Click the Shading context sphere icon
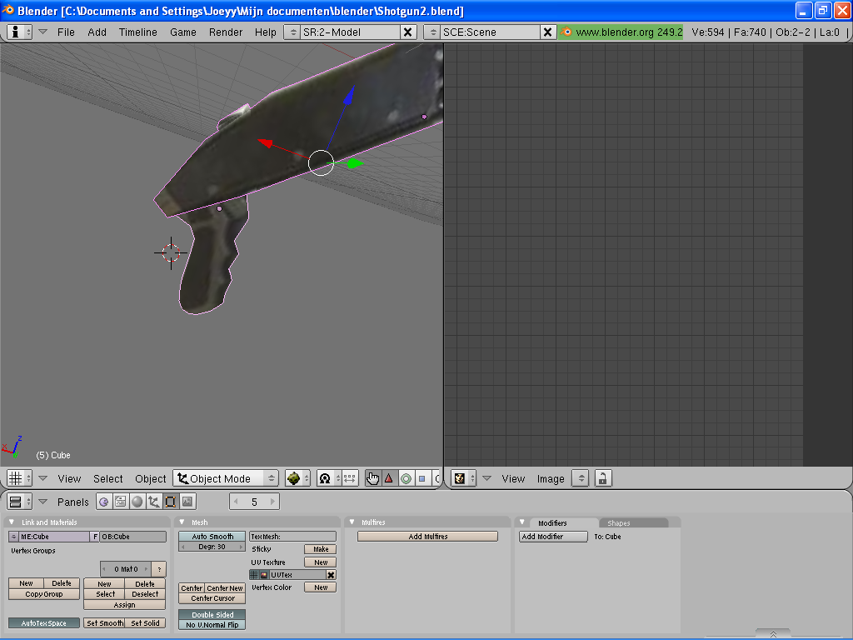853x640 pixels. 137,502
